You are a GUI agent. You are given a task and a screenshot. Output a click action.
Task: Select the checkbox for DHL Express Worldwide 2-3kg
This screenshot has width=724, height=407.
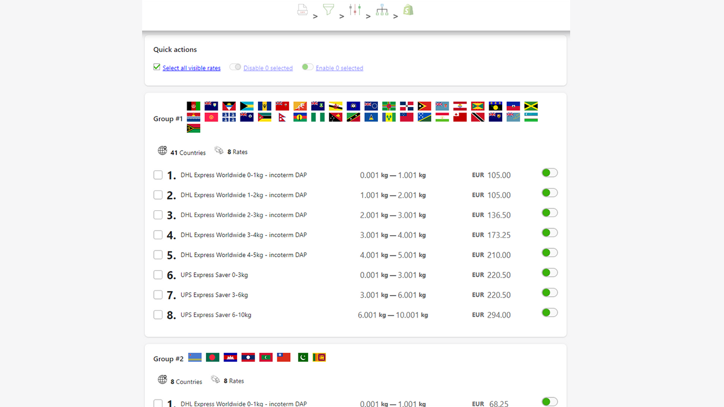[158, 215]
